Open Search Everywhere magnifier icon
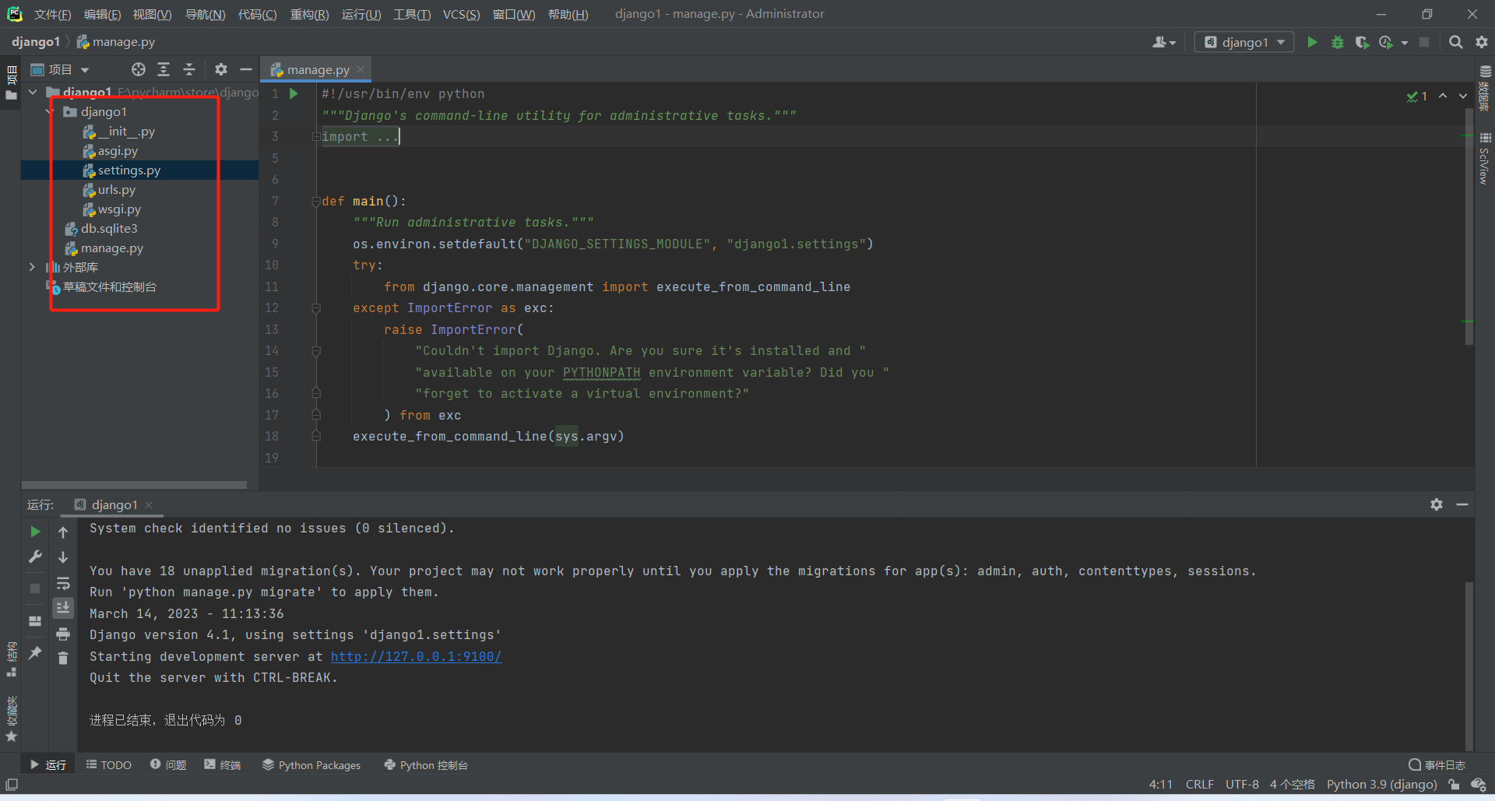 pyautogui.click(x=1455, y=42)
